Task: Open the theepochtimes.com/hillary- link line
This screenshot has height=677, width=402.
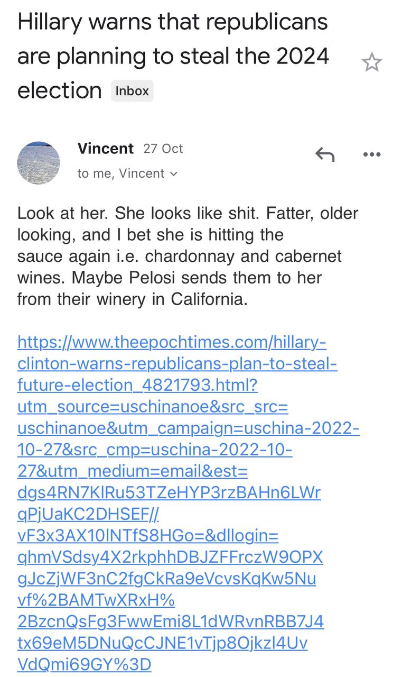Action: pos(172,342)
